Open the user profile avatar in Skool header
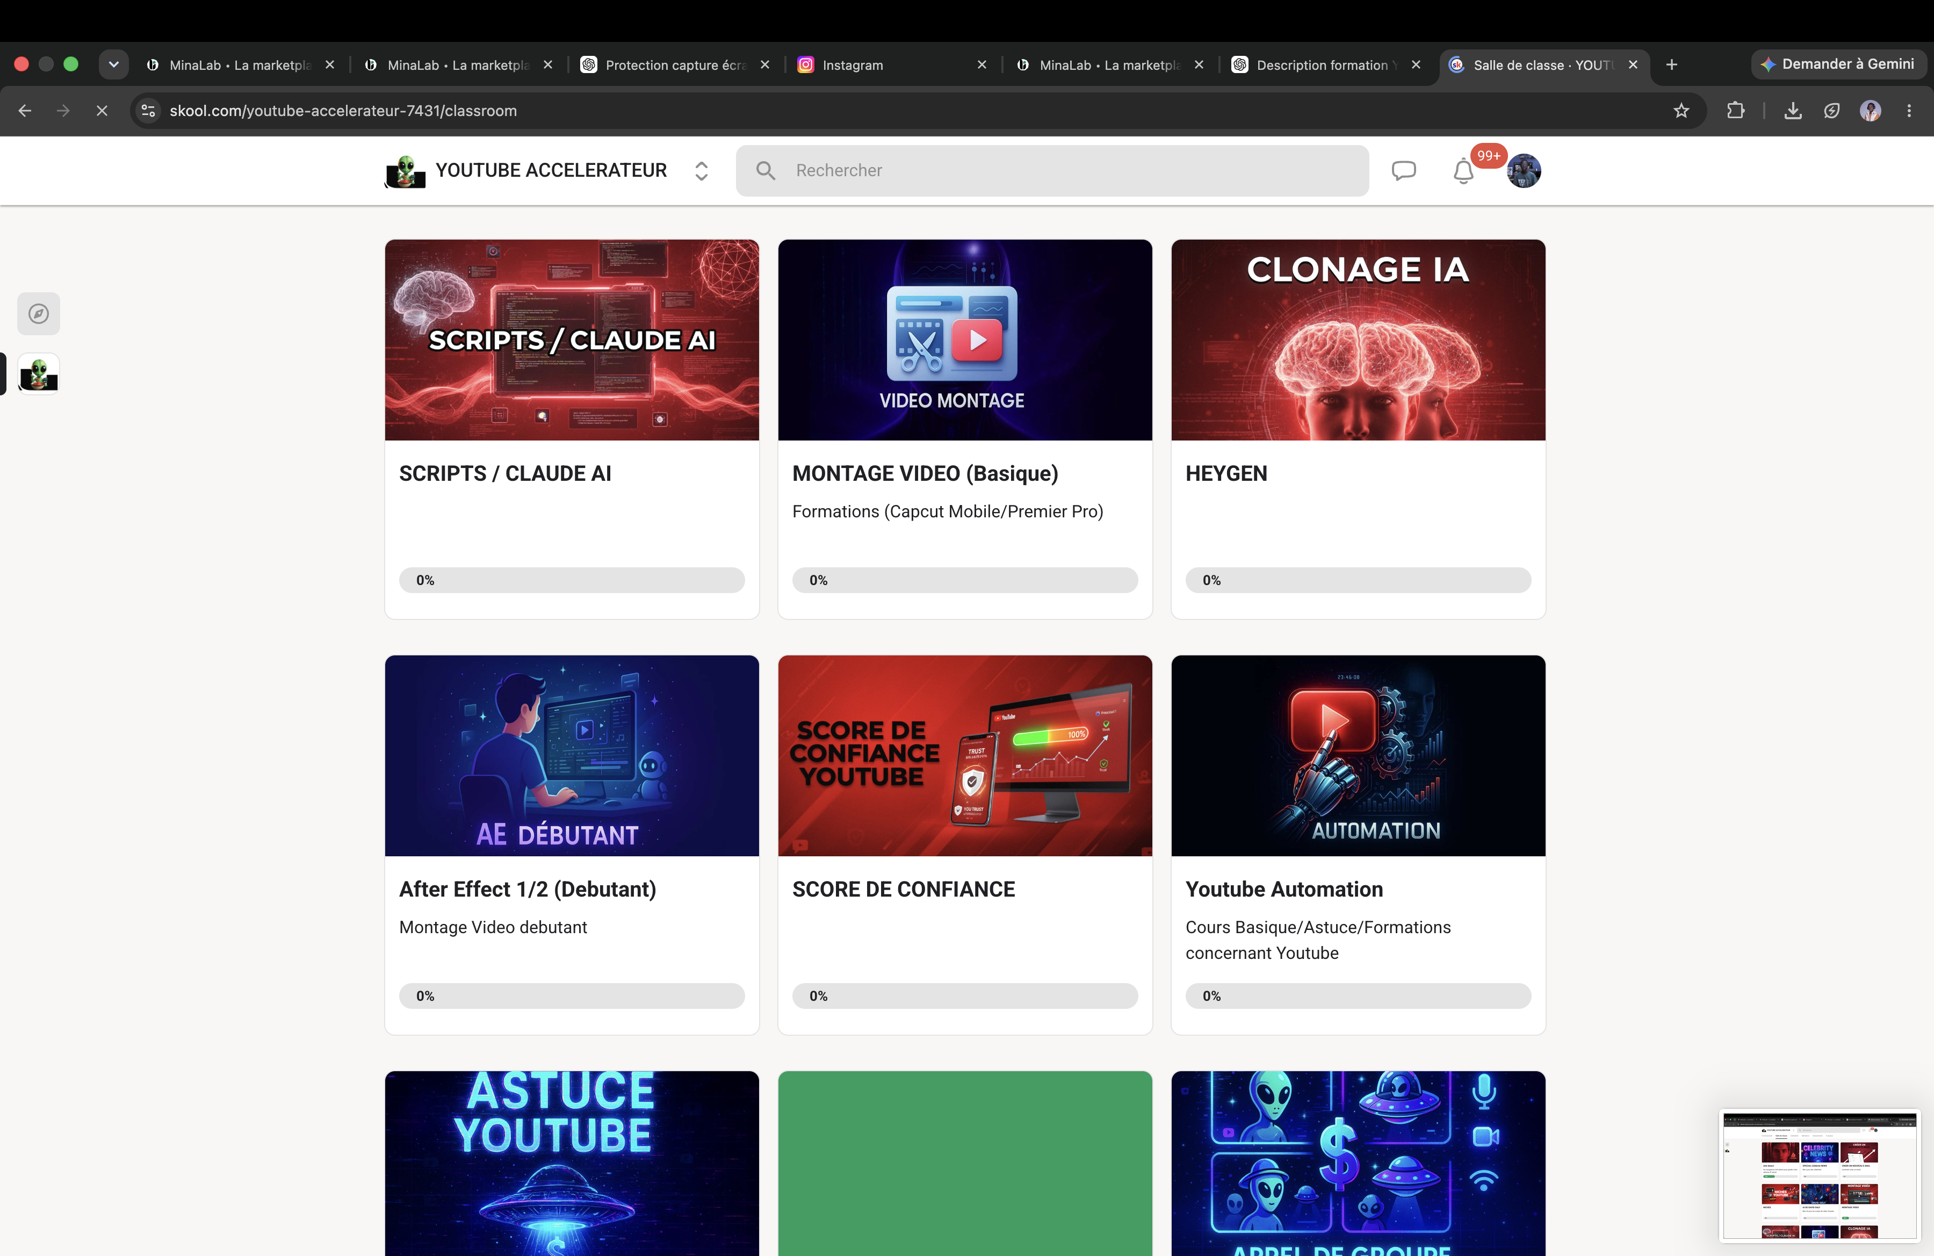The image size is (1934, 1256). [1524, 171]
